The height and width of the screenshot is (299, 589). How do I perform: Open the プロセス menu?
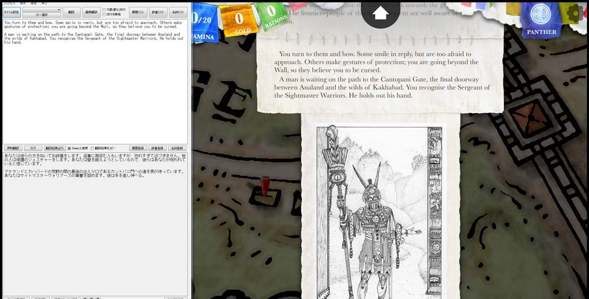[x=8, y=3]
